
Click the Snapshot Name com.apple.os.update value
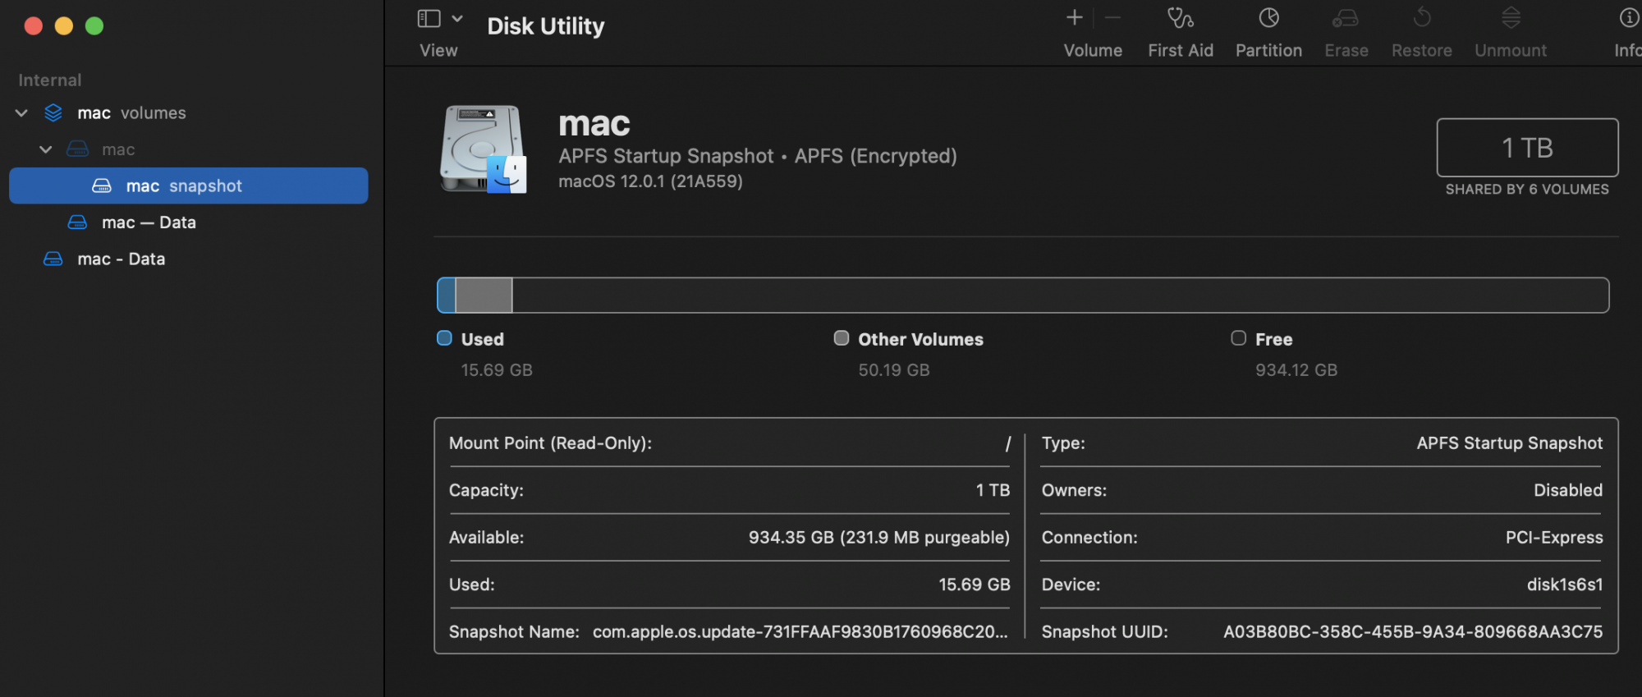[800, 632]
